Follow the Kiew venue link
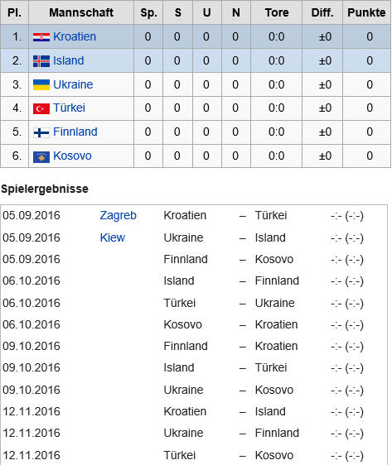This screenshot has height=465, width=392. (x=113, y=237)
